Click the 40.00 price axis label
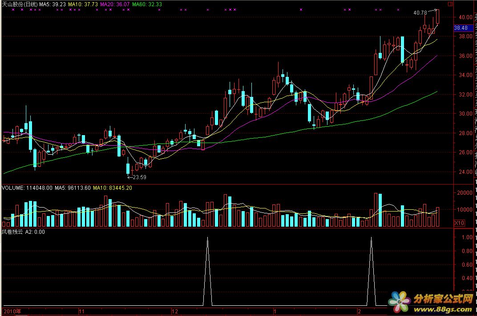This screenshot has height=316, width=477. 465,17
